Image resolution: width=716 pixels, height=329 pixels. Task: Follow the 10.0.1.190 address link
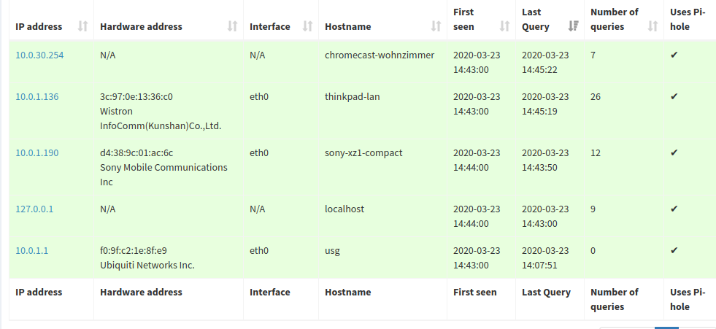click(37, 152)
